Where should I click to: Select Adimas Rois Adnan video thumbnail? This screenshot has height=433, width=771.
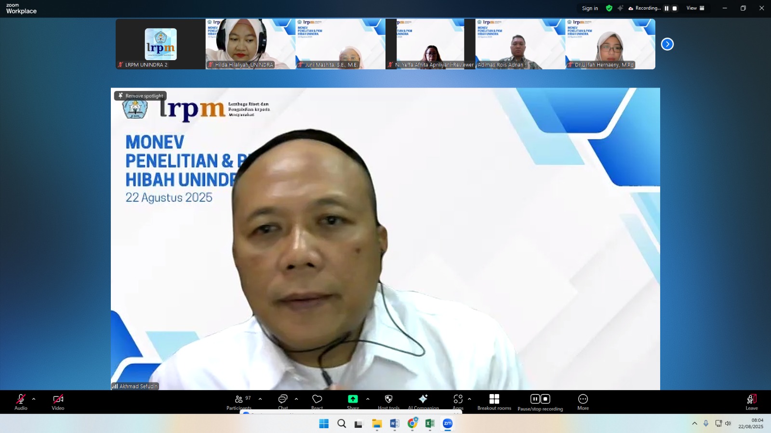520,44
